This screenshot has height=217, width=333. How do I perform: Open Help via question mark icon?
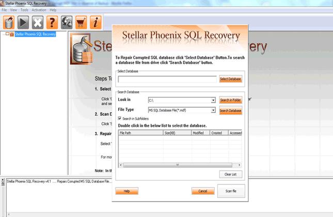click(x=52, y=22)
